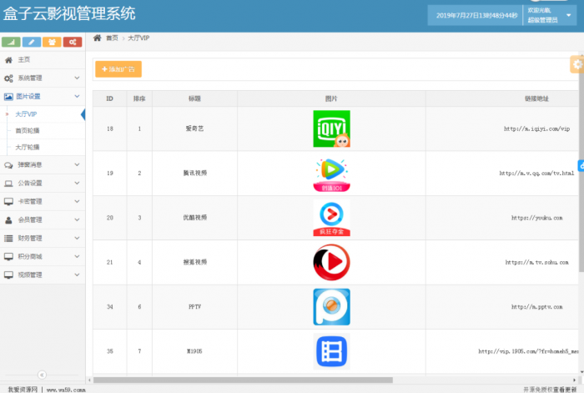This screenshot has height=393, width=584.
Task: Select 大厅轮播 submenu item
Action: [x=28, y=147]
